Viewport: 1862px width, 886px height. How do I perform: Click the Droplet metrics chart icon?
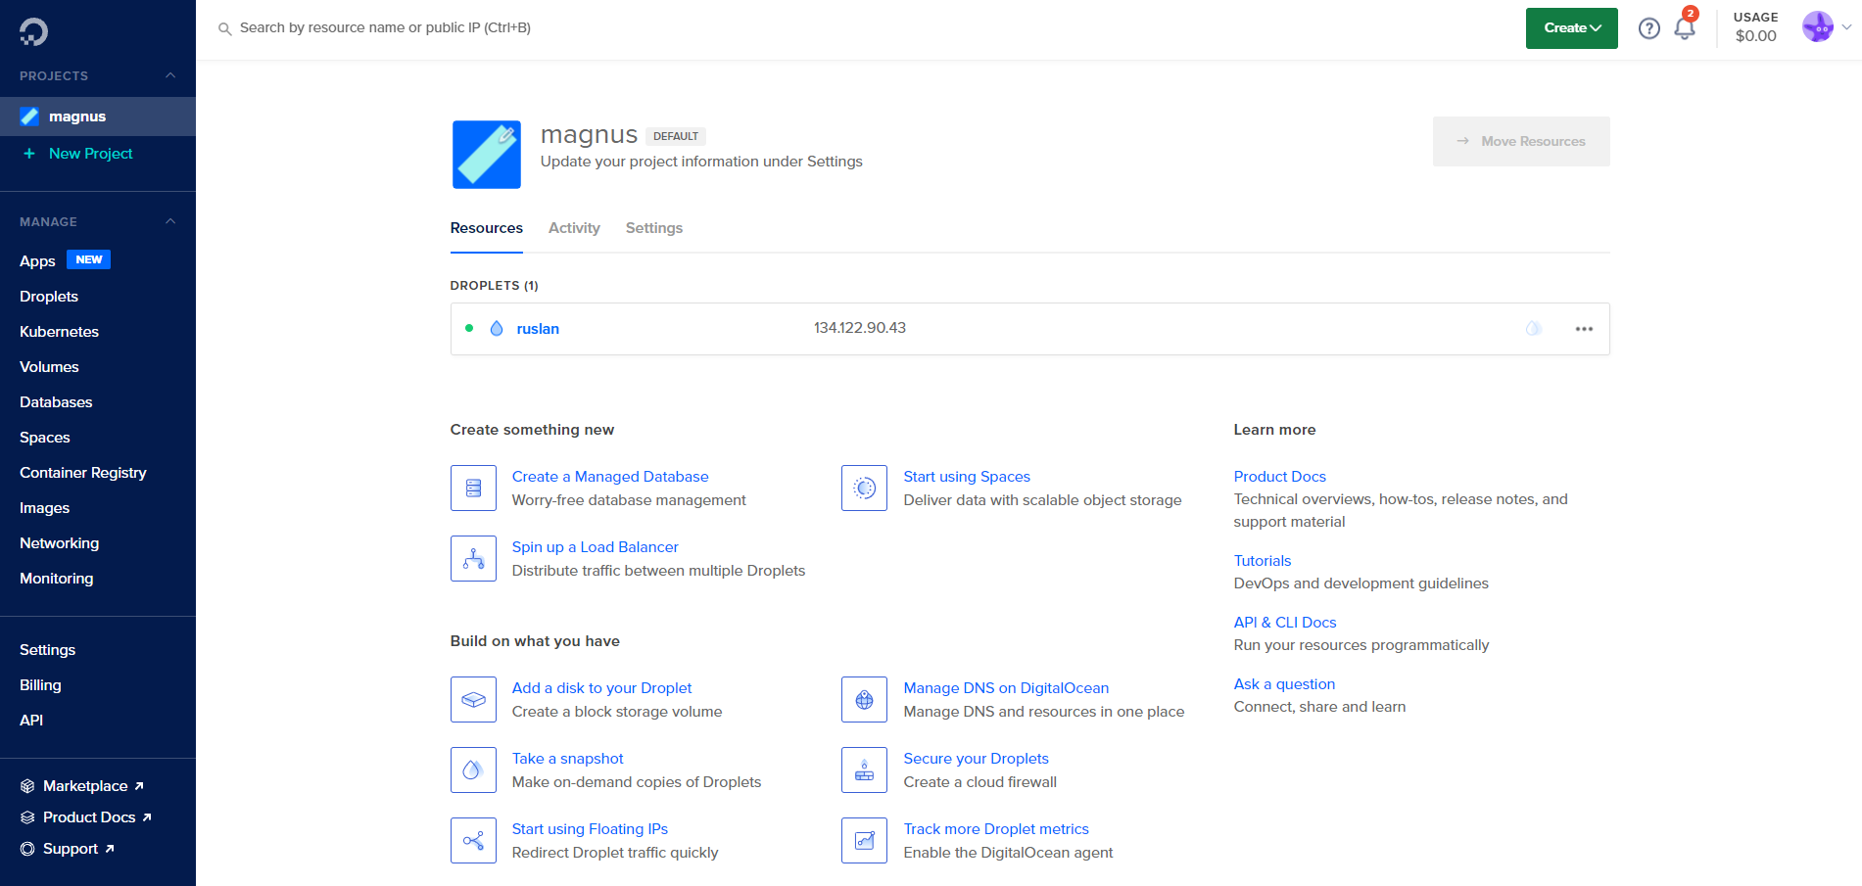coord(864,840)
